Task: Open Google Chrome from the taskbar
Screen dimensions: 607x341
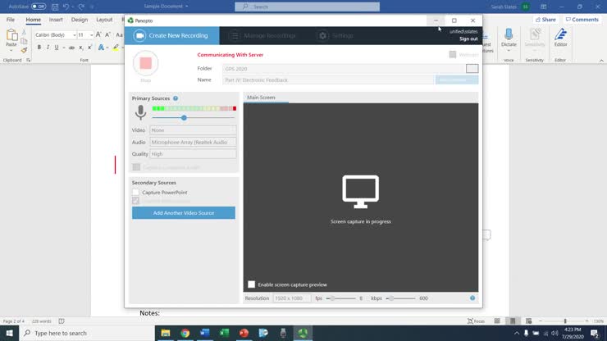Action: (185, 333)
